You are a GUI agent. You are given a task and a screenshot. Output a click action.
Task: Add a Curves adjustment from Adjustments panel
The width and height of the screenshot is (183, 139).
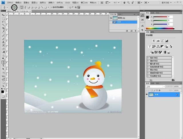pos(162,41)
